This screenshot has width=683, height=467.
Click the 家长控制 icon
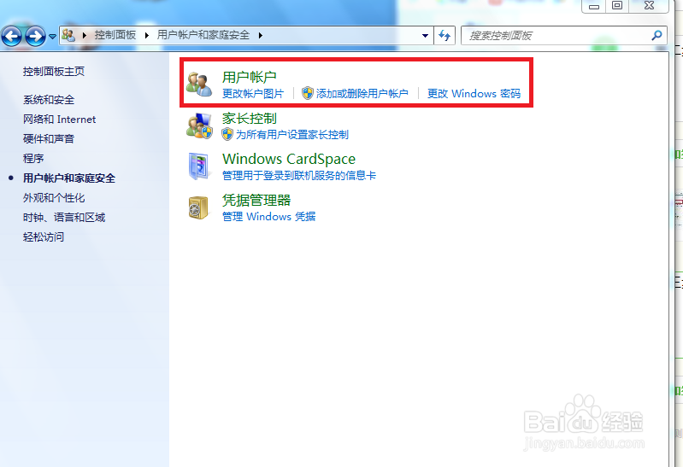coord(199,126)
